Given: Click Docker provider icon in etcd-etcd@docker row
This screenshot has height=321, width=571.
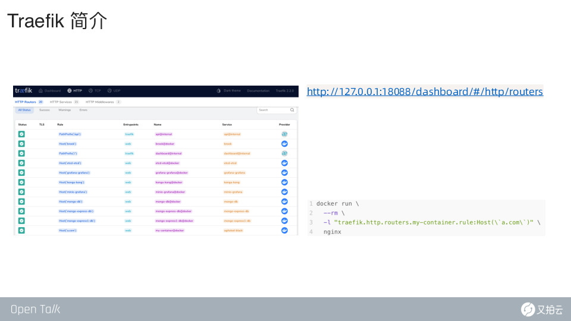Looking at the screenshot, I should 284,163.
